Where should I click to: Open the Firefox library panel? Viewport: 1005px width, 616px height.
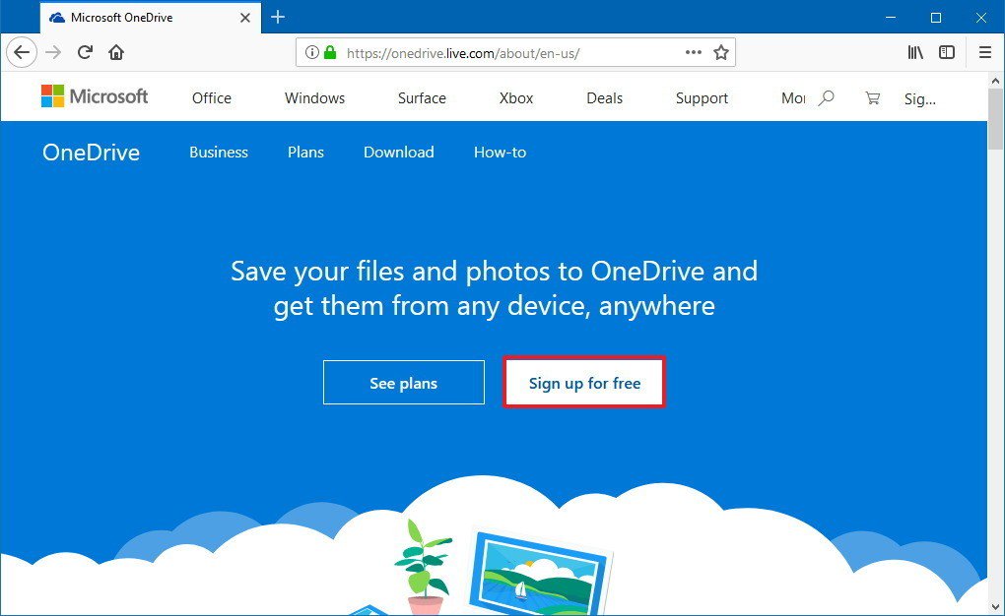point(914,52)
